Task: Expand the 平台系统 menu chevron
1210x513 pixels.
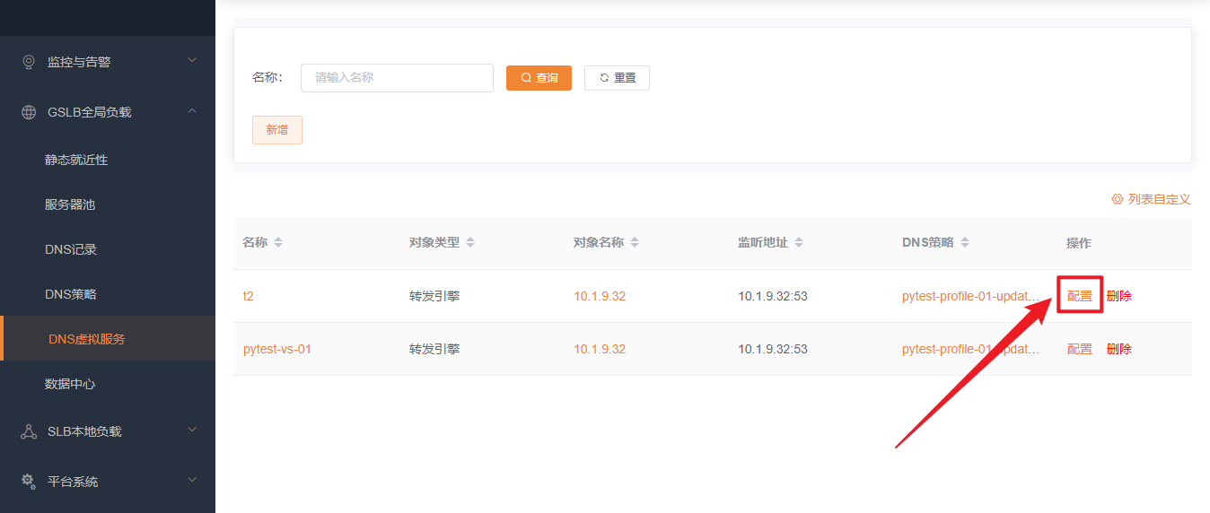Action: tap(191, 480)
